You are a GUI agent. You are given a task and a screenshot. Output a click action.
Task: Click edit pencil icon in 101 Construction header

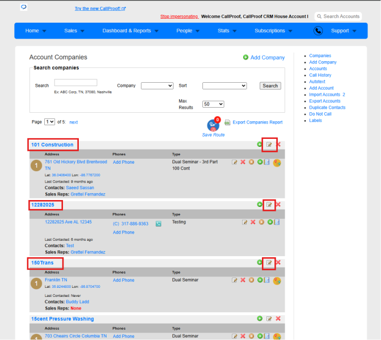[x=269, y=144]
